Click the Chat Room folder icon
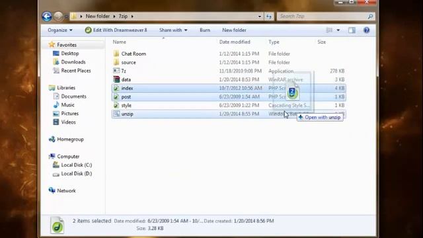423x238 pixels. 116,54
